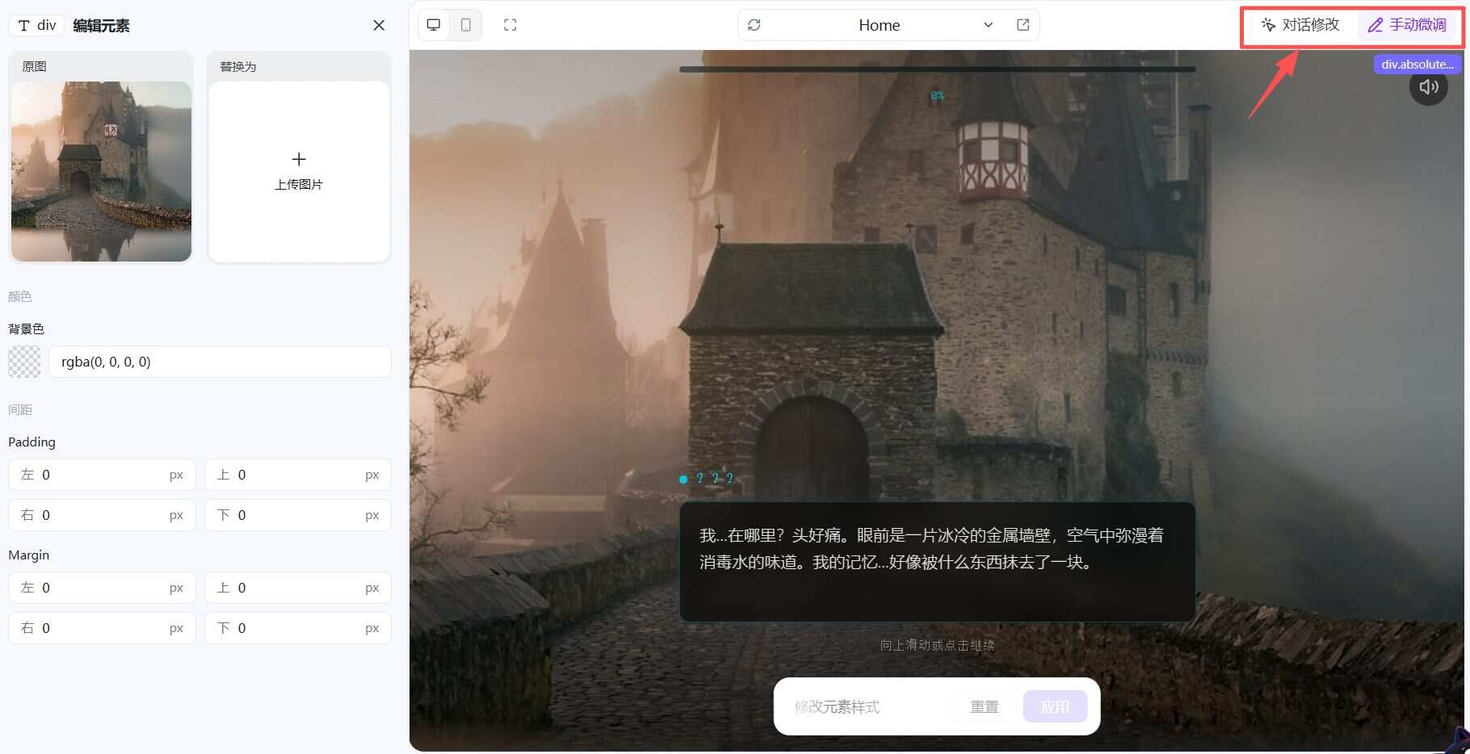The image size is (1470, 754).
Task: Click the story dialogue text box
Action: pyautogui.click(x=937, y=562)
